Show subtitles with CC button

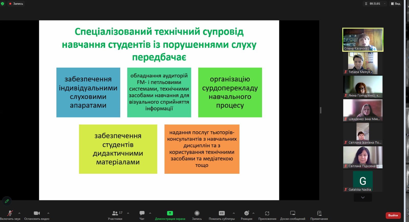[222, 213]
